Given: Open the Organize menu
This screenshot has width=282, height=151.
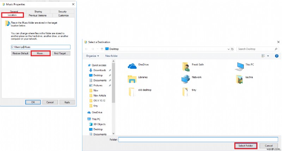Looking at the screenshot, I should point(92,56).
